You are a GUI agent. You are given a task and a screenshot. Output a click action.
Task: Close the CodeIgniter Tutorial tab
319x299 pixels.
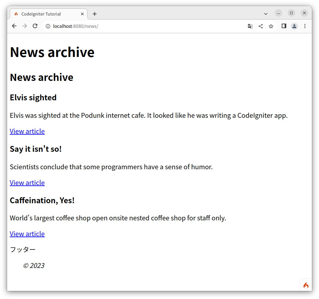click(x=82, y=14)
